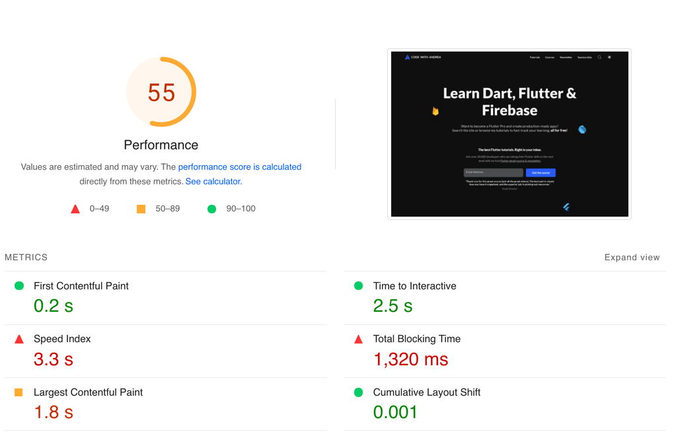The image size is (674, 434).
Task: Click the 90–100 legend range text
Action: point(241,209)
